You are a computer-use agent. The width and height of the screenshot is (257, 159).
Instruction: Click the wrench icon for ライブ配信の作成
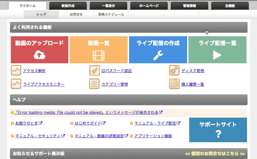click(x=158, y=55)
